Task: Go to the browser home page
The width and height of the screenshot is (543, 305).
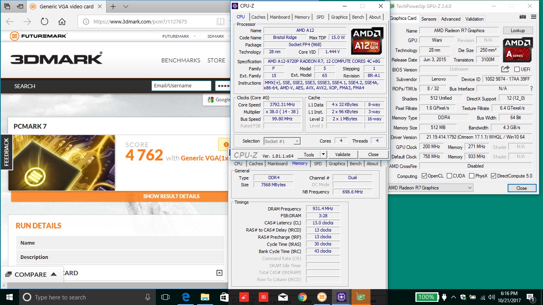Action: click(x=62, y=21)
